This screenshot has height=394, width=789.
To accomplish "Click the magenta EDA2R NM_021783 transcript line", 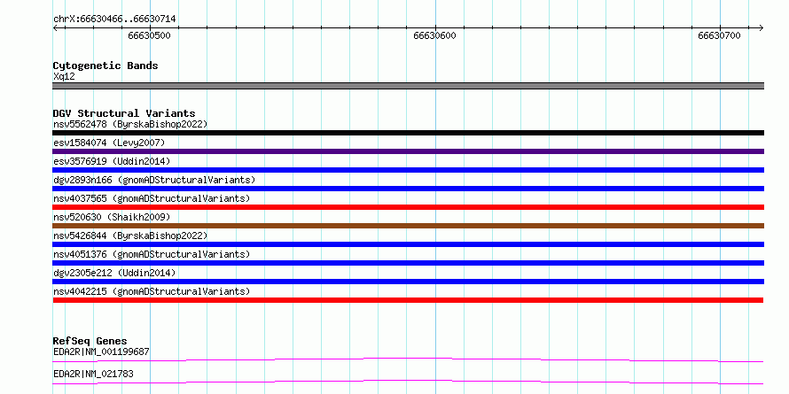I will coord(408,382).
